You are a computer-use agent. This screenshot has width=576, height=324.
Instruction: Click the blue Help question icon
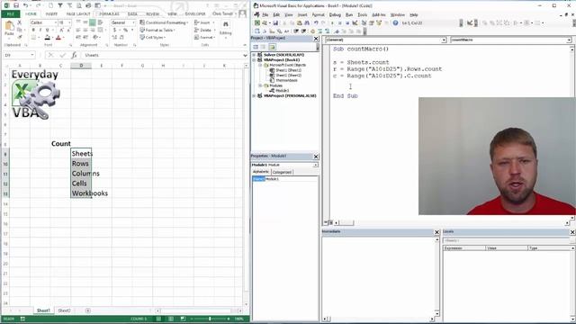click(x=395, y=23)
